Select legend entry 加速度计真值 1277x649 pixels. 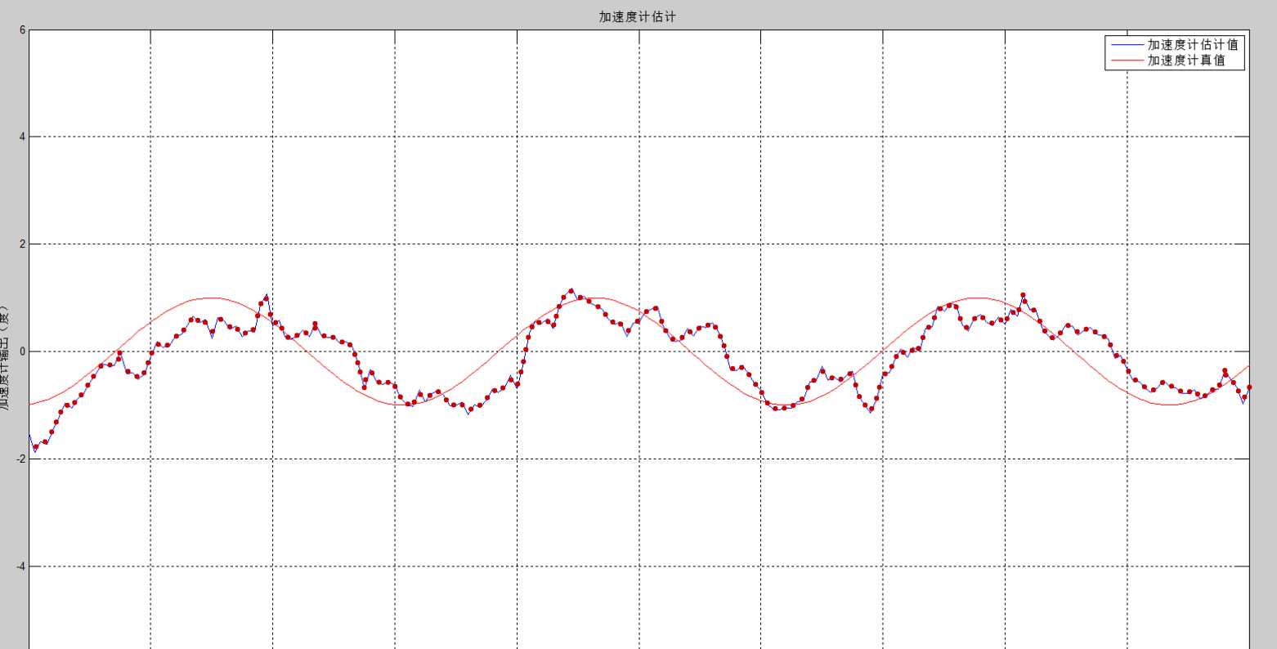[x=1186, y=60]
